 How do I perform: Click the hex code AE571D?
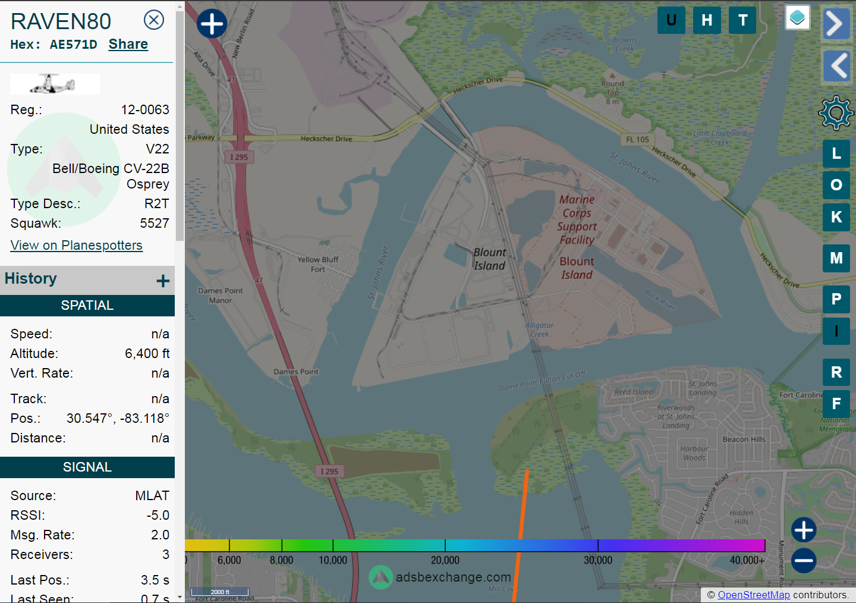[x=74, y=45]
